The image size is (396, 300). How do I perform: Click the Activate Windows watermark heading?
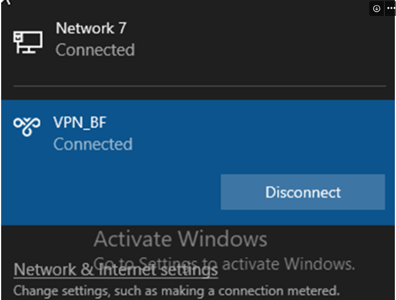click(180, 239)
